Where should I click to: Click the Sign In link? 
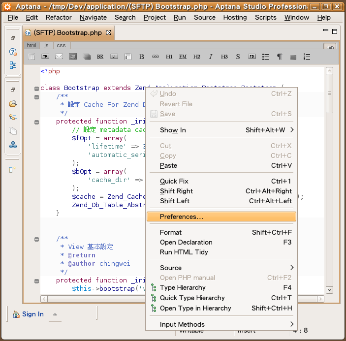coord(33,314)
